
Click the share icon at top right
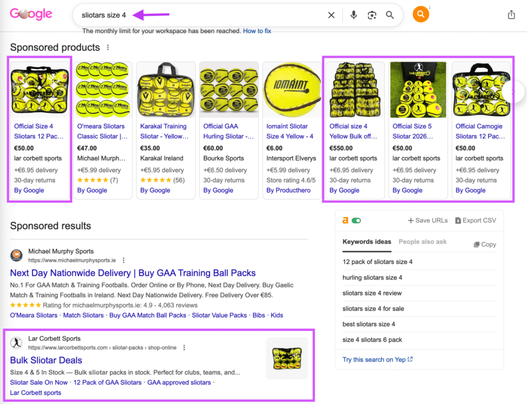511,15
